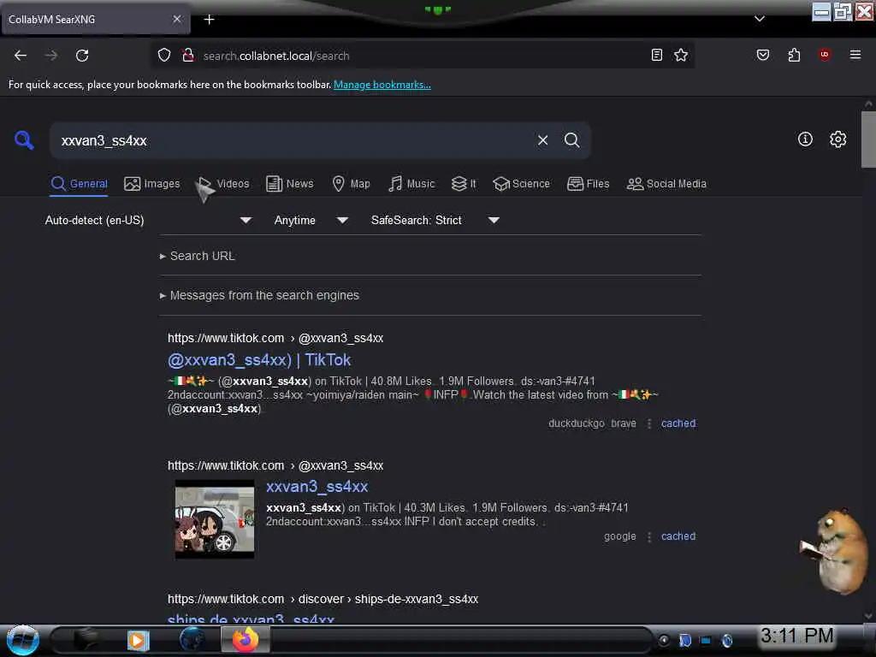
Task: Open the tracking protection shield icon
Action: coord(163,56)
